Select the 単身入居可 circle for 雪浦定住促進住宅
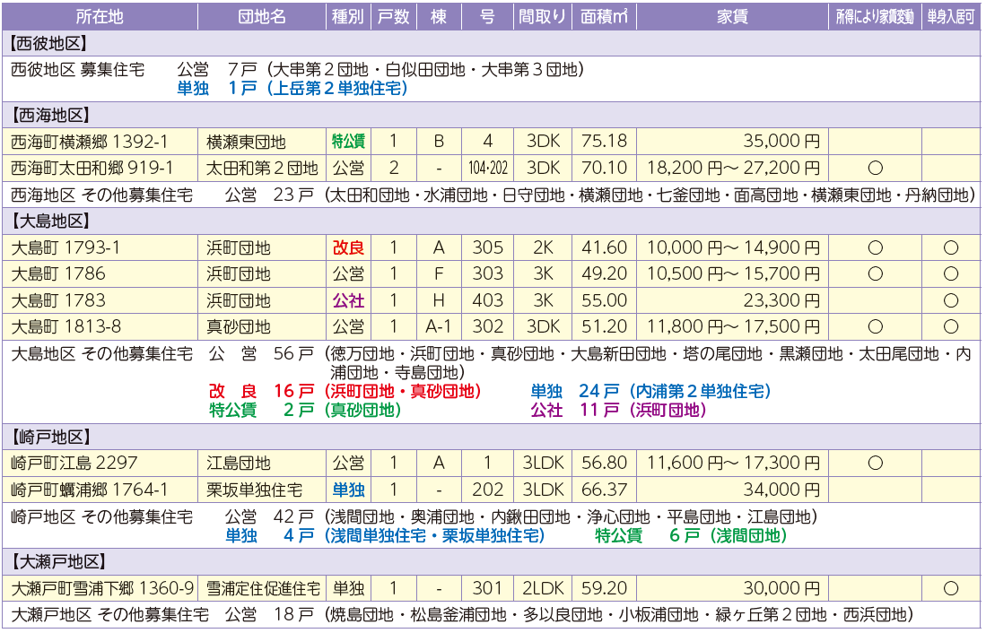This screenshot has height=633, width=986. click(951, 588)
